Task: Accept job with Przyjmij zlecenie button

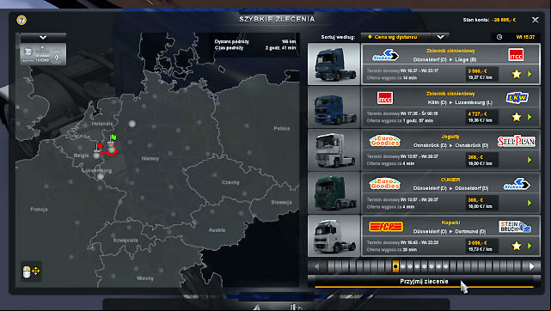Action: pyautogui.click(x=424, y=282)
